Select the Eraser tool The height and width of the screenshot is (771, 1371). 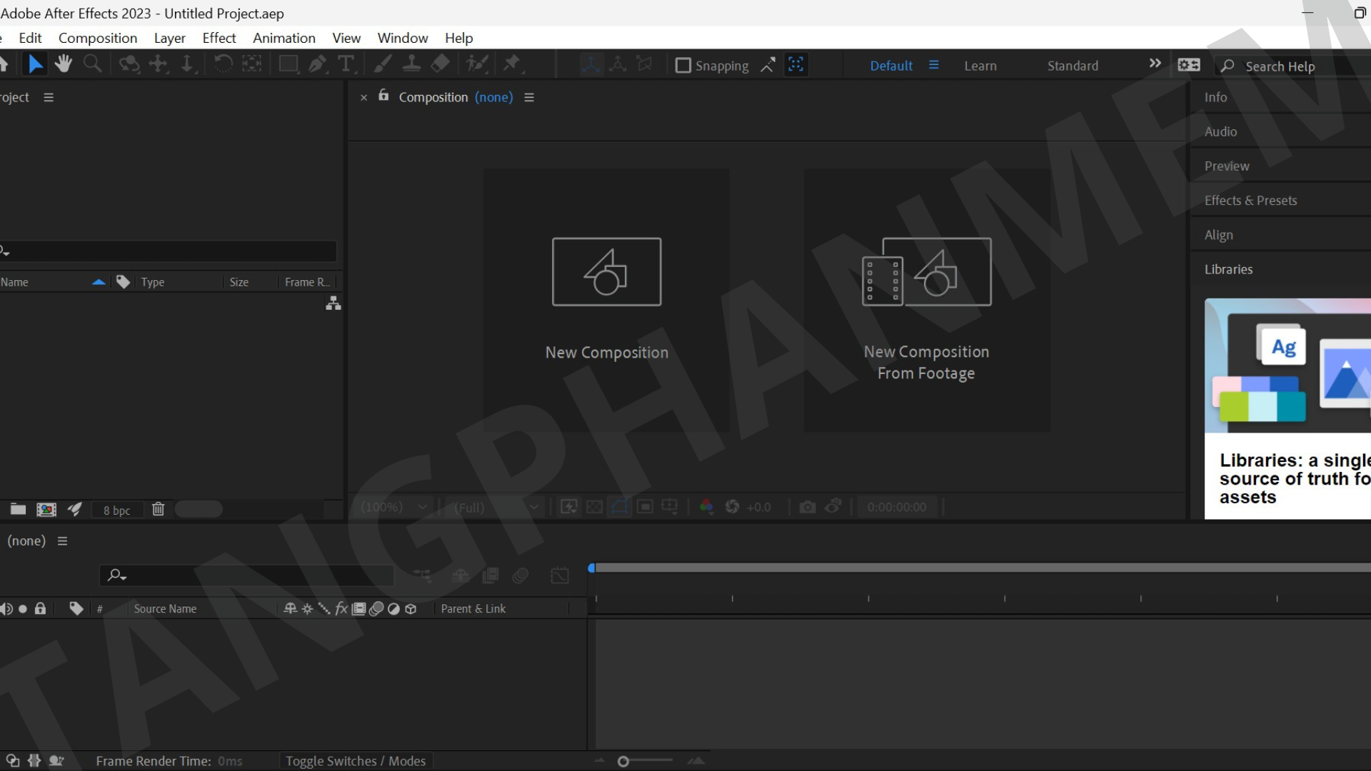point(440,64)
